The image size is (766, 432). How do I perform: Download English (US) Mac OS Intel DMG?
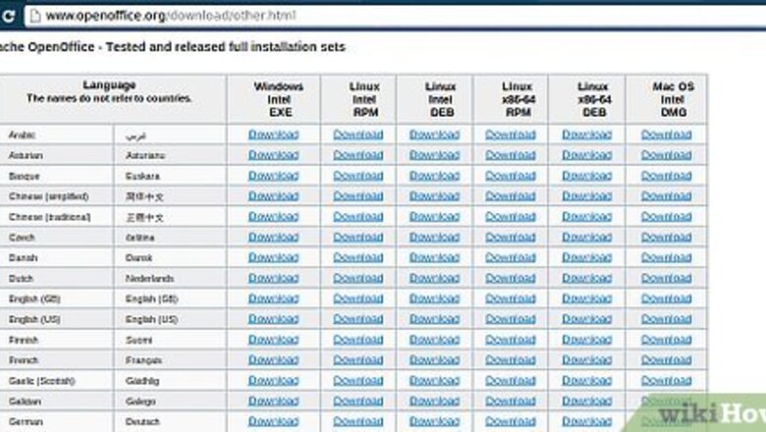[667, 319]
